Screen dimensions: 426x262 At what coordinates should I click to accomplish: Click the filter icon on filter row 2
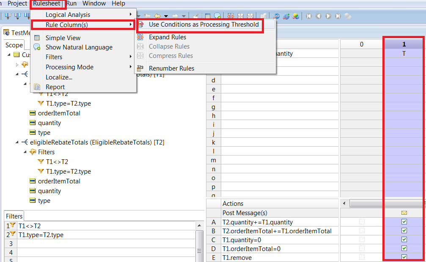coord(13,234)
